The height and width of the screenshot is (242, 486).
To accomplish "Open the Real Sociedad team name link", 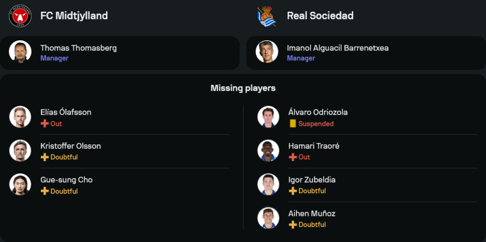I will point(320,16).
